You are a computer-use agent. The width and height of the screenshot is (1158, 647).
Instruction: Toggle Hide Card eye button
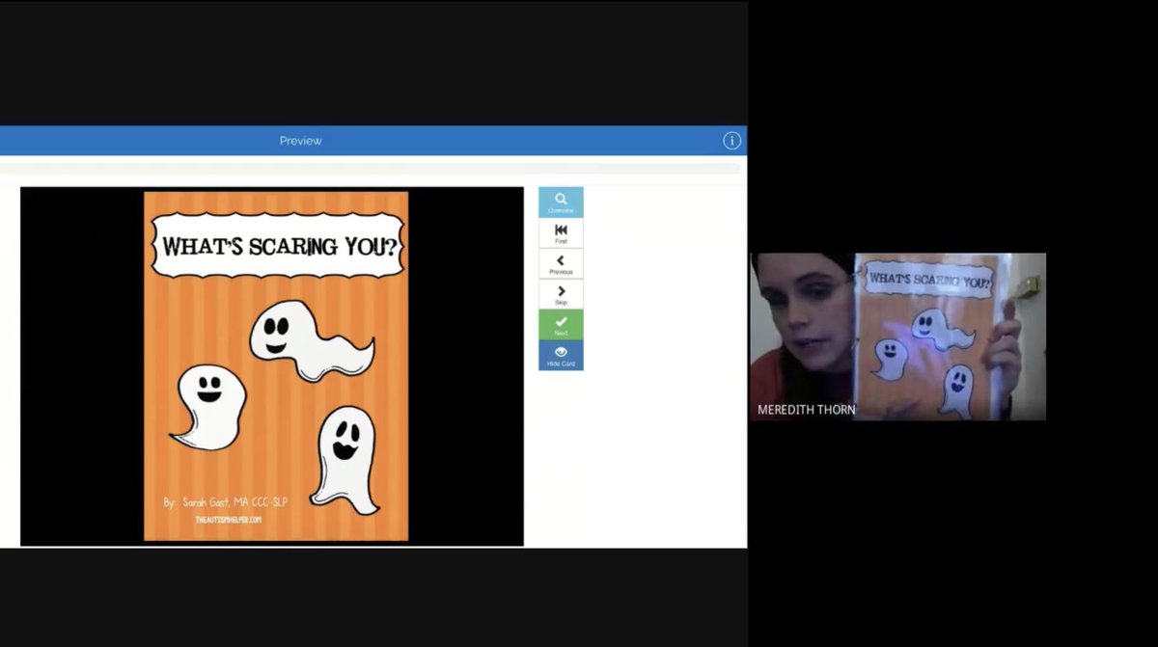click(x=561, y=355)
